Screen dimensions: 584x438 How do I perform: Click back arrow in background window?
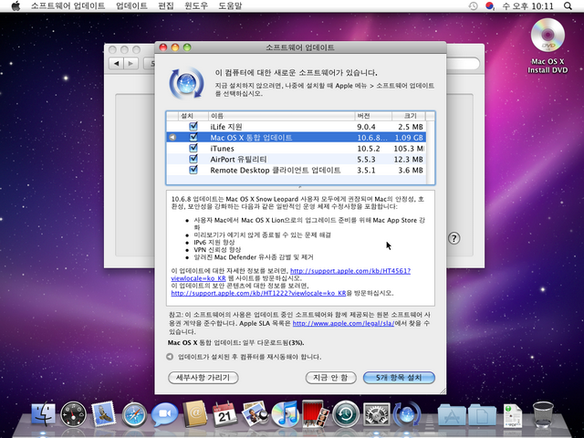(117, 63)
